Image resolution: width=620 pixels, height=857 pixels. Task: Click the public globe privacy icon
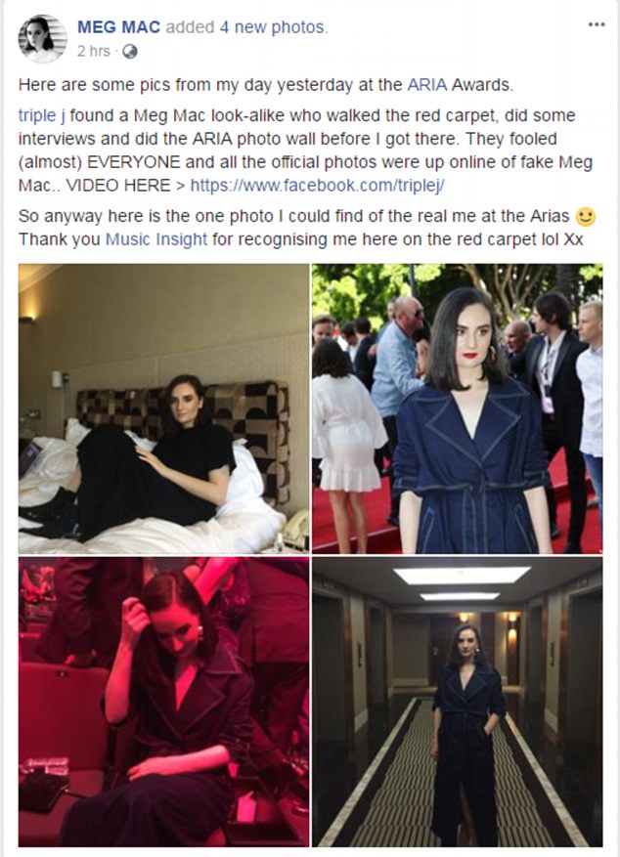click(130, 52)
